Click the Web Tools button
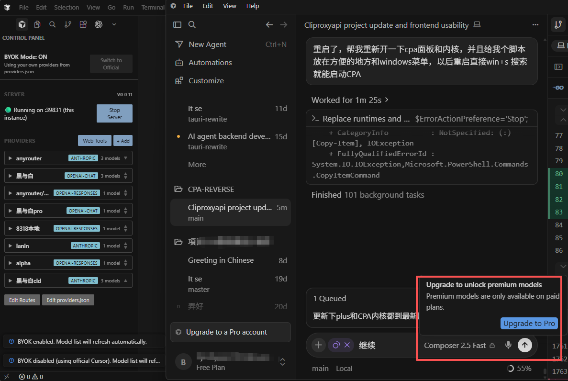Screen dimensions: 568x381 point(95,141)
